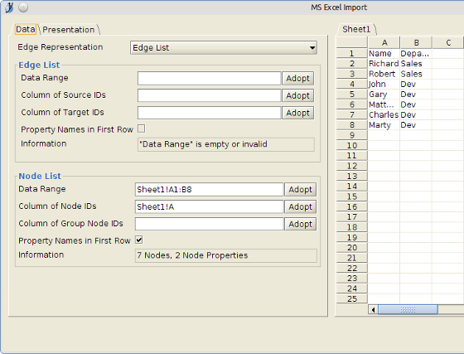Viewport: 464px width, 354px height.
Task: Click the 'Charles' cell
Action: [x=384, y=115]
